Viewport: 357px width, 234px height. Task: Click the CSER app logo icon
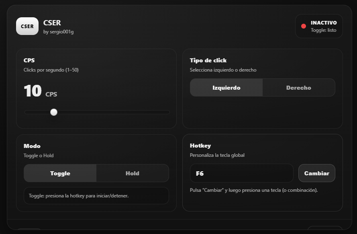point(27,26)
